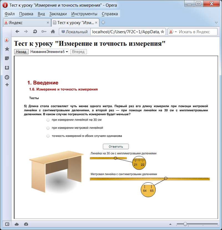The image size is (222, 230).
Task: Submit answer with Ответить button
Action: (116, 147)
